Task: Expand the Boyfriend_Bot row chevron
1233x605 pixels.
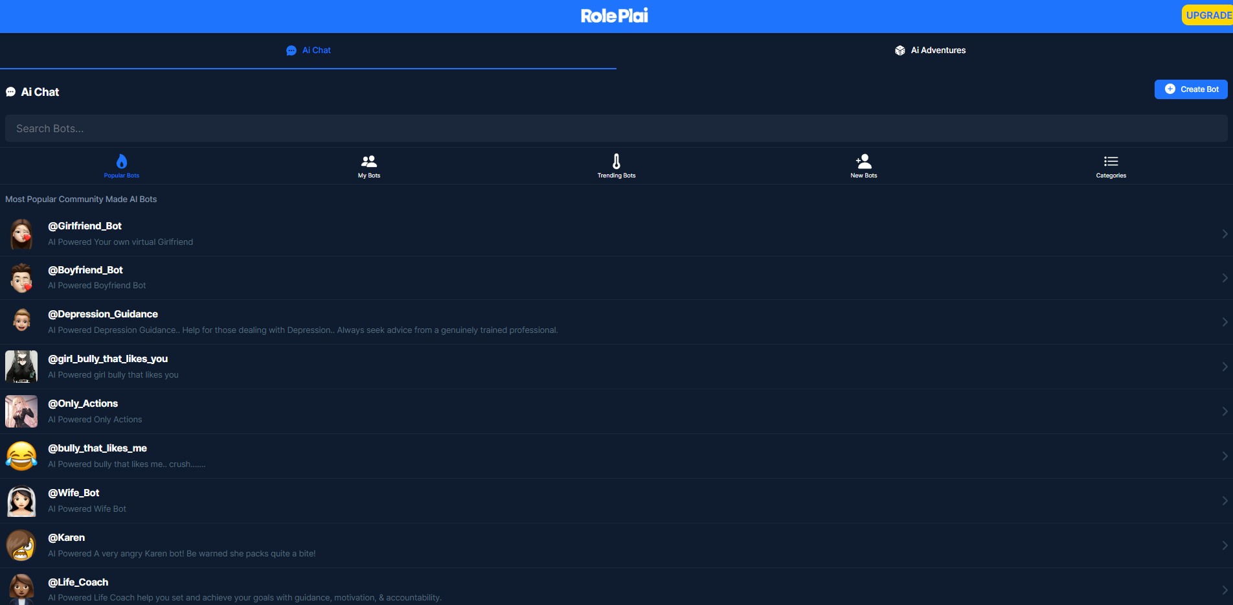Action: tap(1225, 278)
